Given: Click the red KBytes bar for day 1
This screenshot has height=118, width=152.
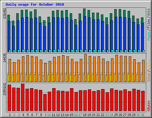Looking at the screenshot, I should tap(9, 98).
